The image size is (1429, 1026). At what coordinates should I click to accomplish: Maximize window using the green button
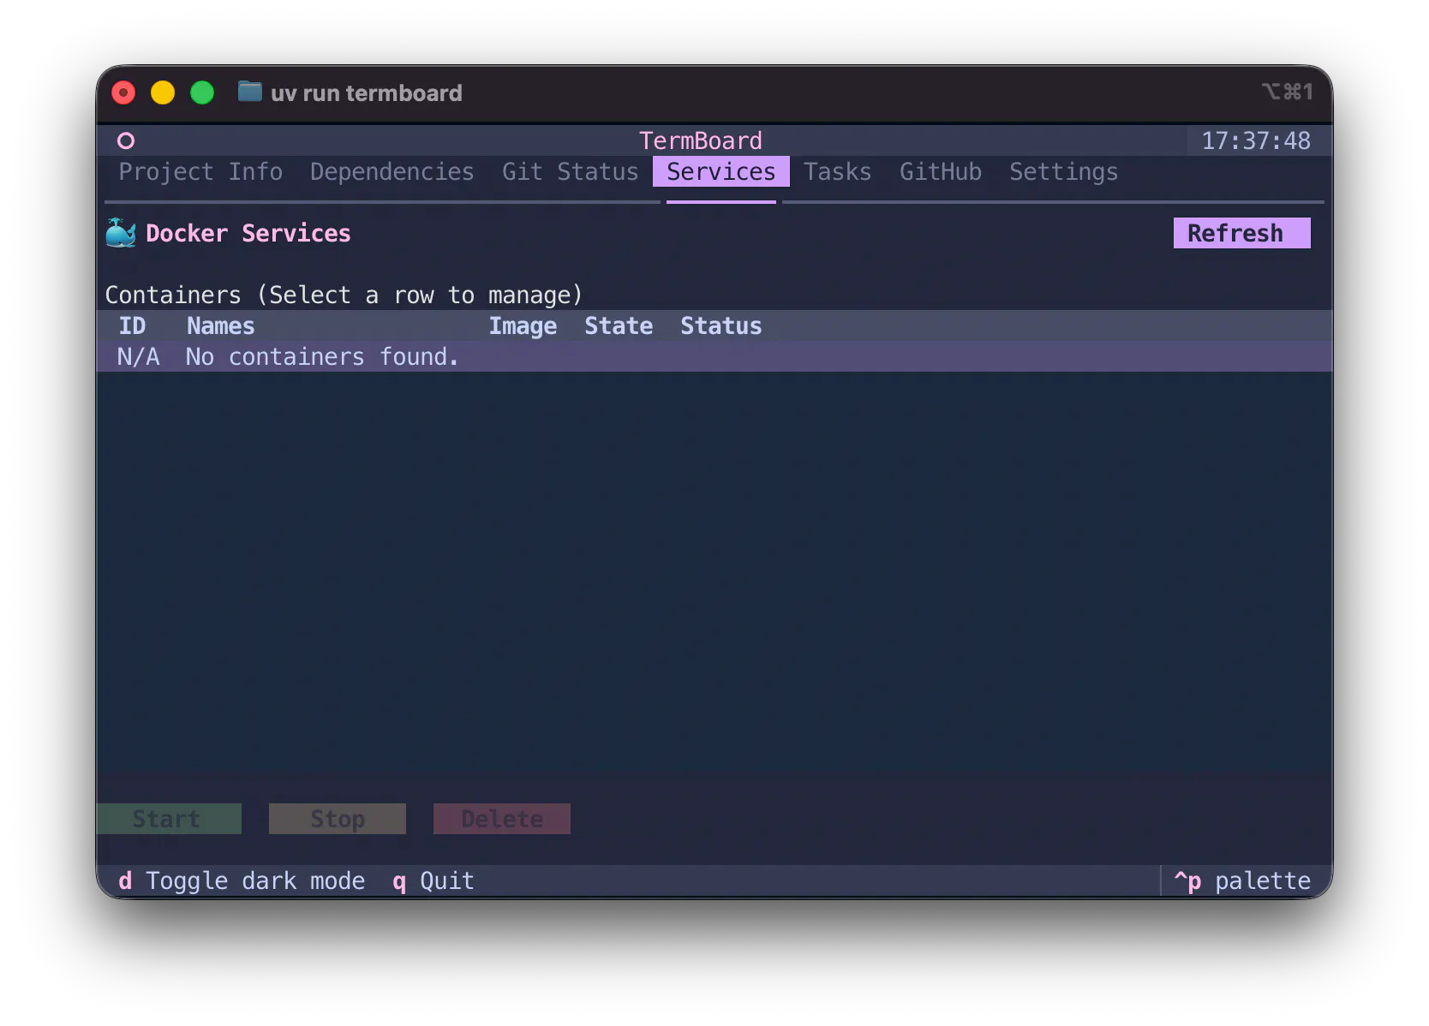point(202,92)
